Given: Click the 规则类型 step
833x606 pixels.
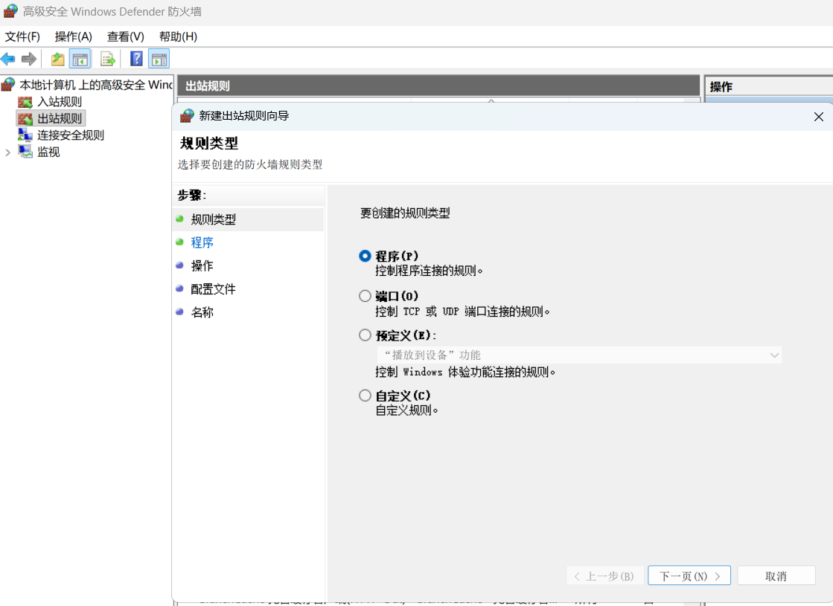Looking at the screenshot, I should 213,219.
